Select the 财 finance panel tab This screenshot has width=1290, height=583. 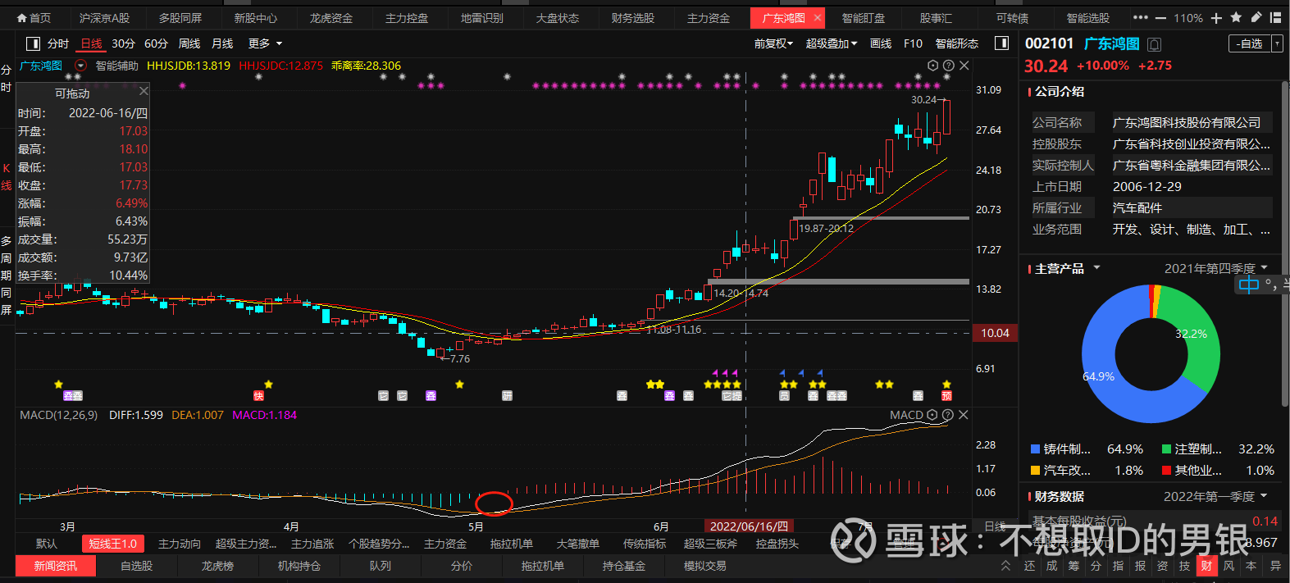pos(1206,566)
